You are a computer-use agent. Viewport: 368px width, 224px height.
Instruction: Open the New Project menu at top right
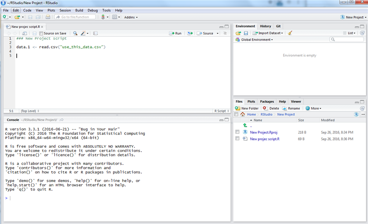click(354, 17)
